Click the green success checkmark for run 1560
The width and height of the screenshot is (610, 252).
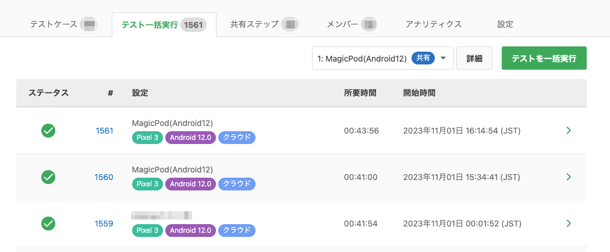[48, 177]
